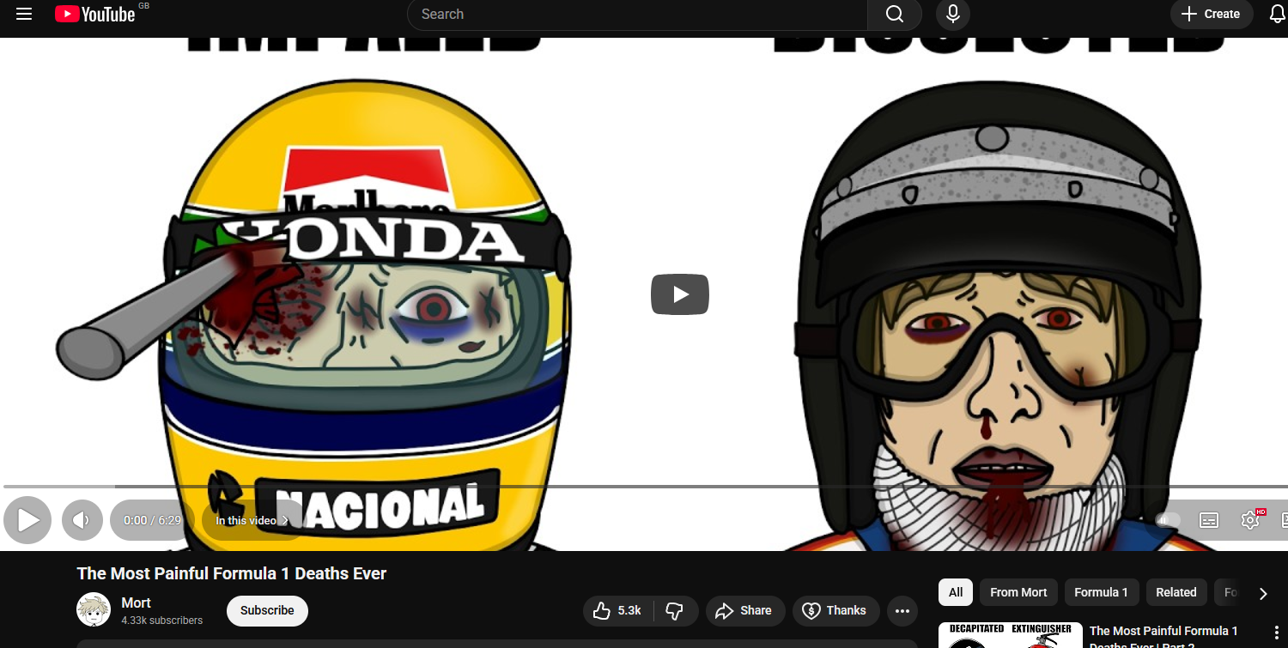Click the search magnifier button
This screenshot has width=1288, height=648.
[894, 14]
